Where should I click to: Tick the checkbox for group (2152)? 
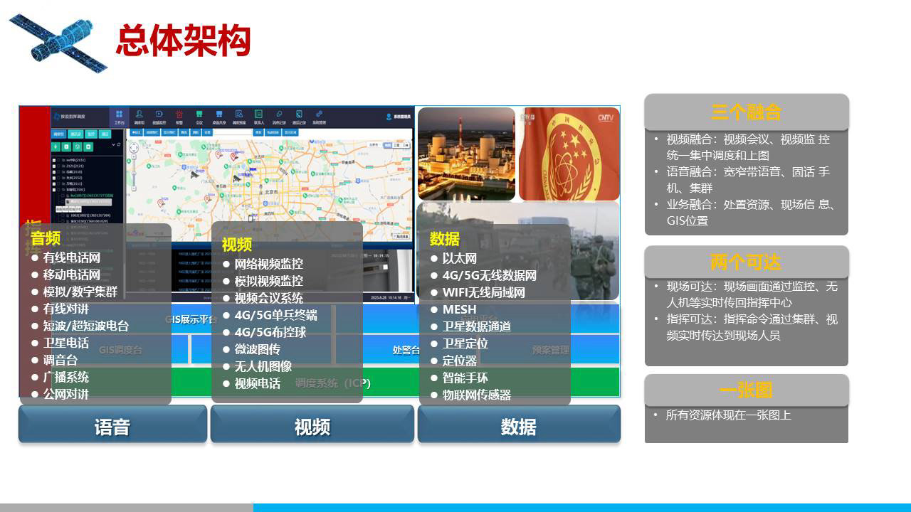pos(58,178)
